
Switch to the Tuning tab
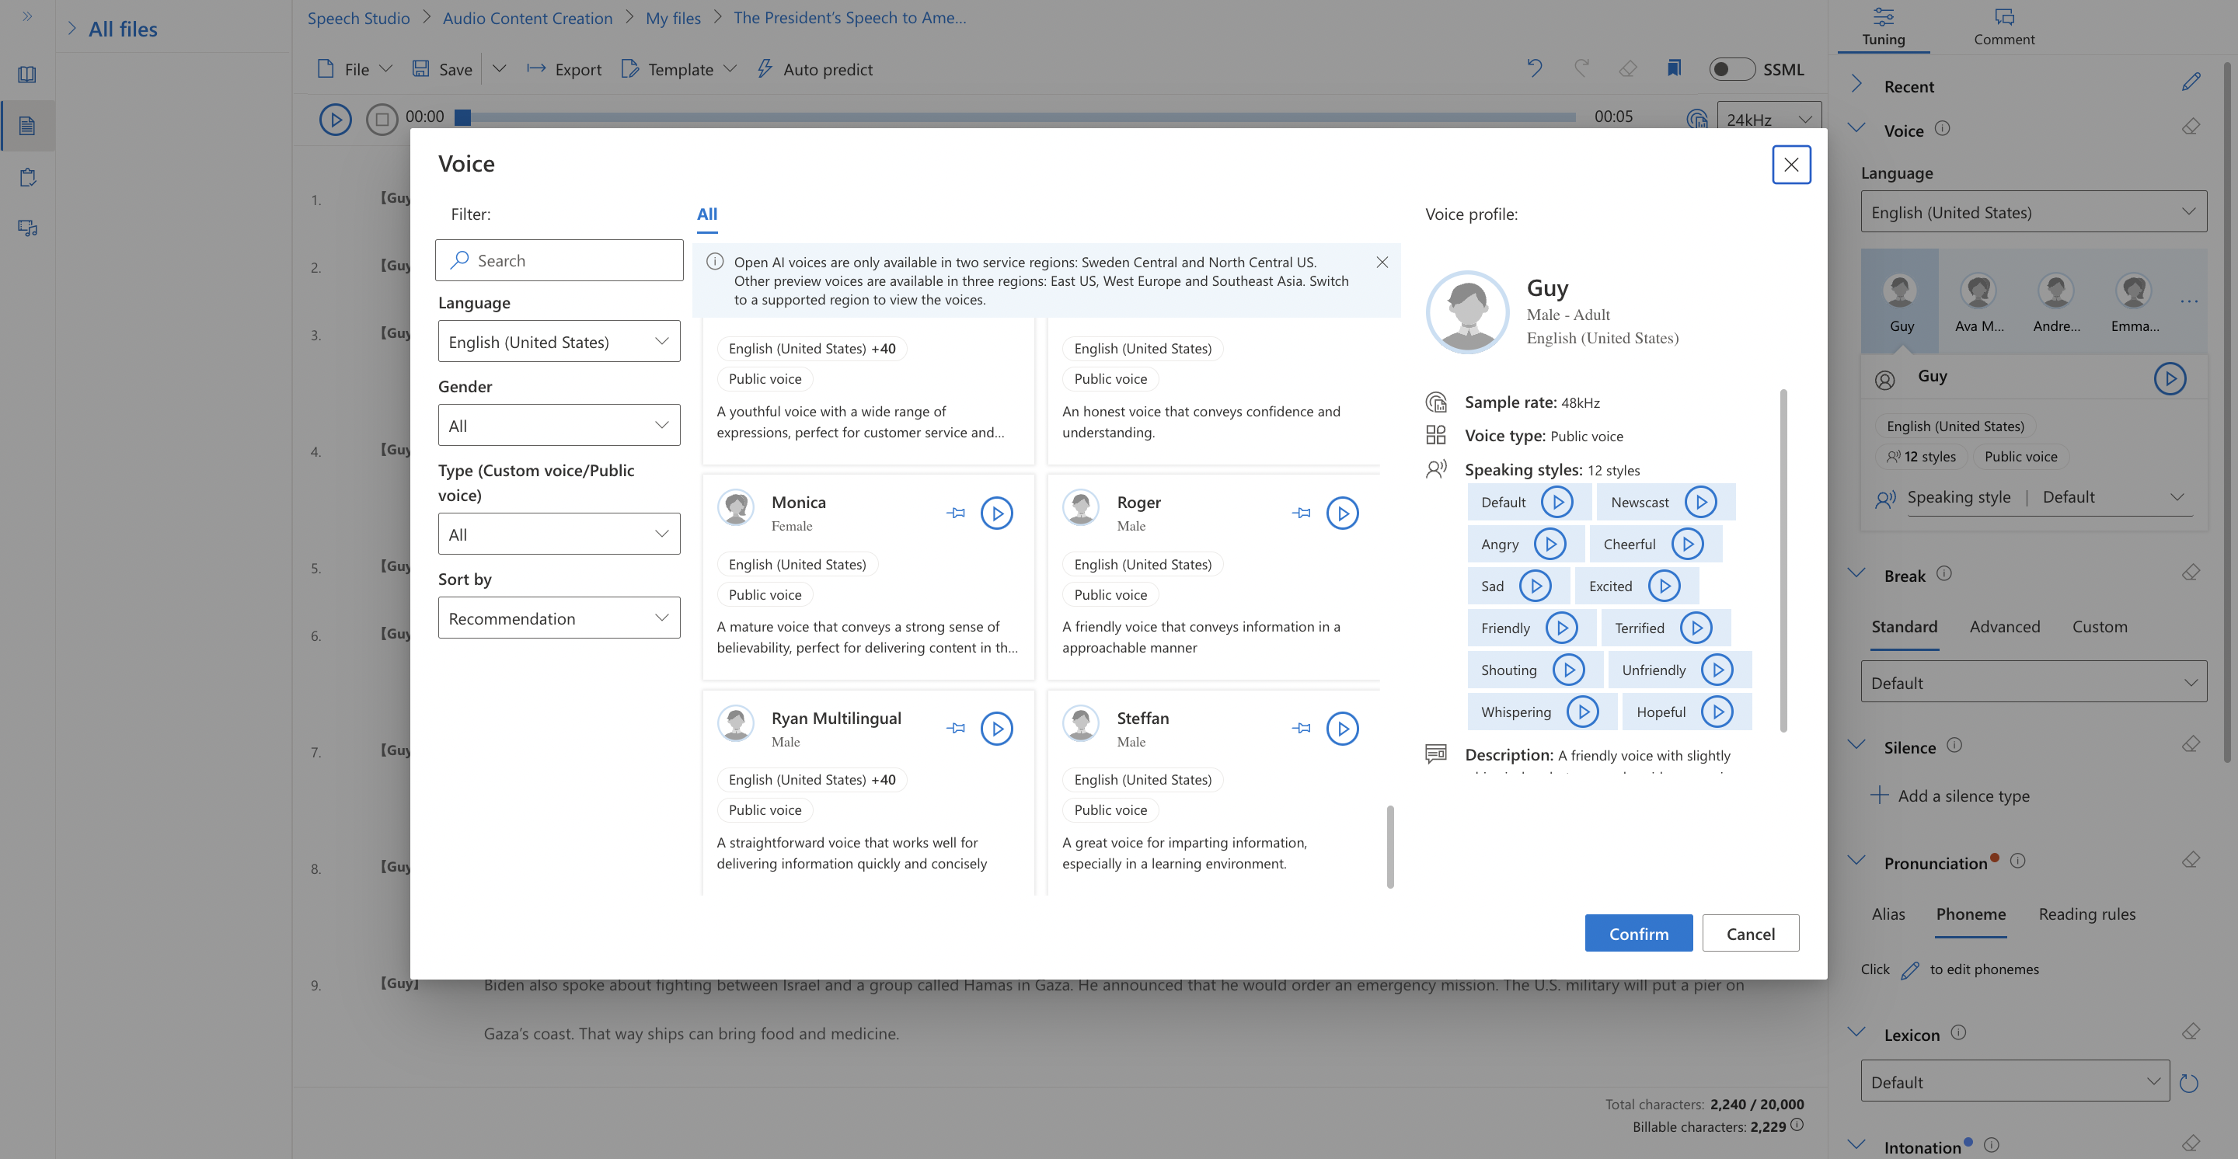tap(1883, 27)
